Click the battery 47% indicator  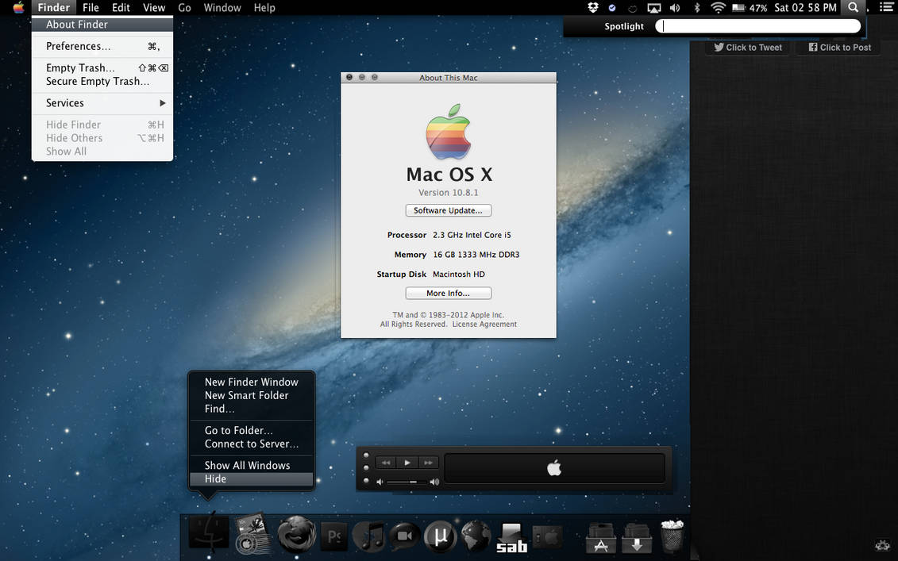click(750, 8)
